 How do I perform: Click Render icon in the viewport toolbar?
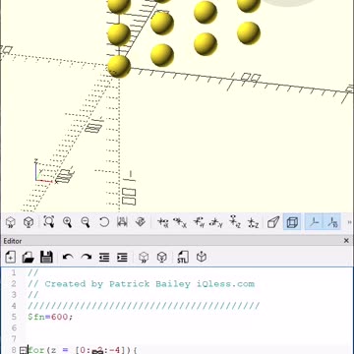(x=29, y=222)
